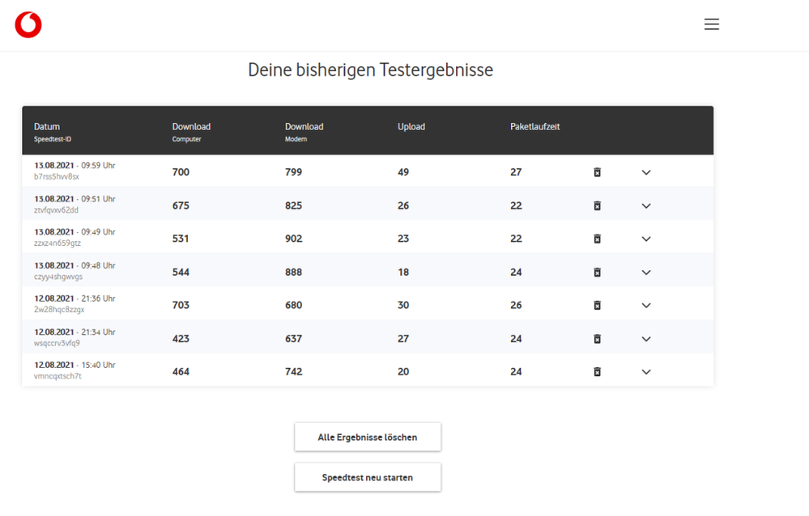Click Paketlaufzeit value 27
Screen dimensions: 809x516
coord(516,172)
